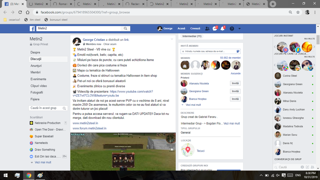Viewport: 320px width, 180px height.
Task: Invite Bianca Hroștea with the Invită button
Action: [235, 99]
